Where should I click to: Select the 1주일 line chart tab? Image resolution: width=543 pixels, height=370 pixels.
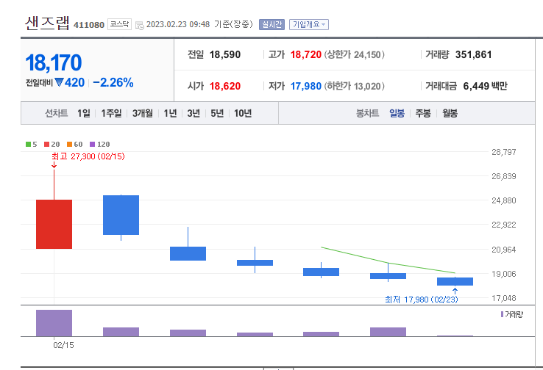click(x=111, y=113)
